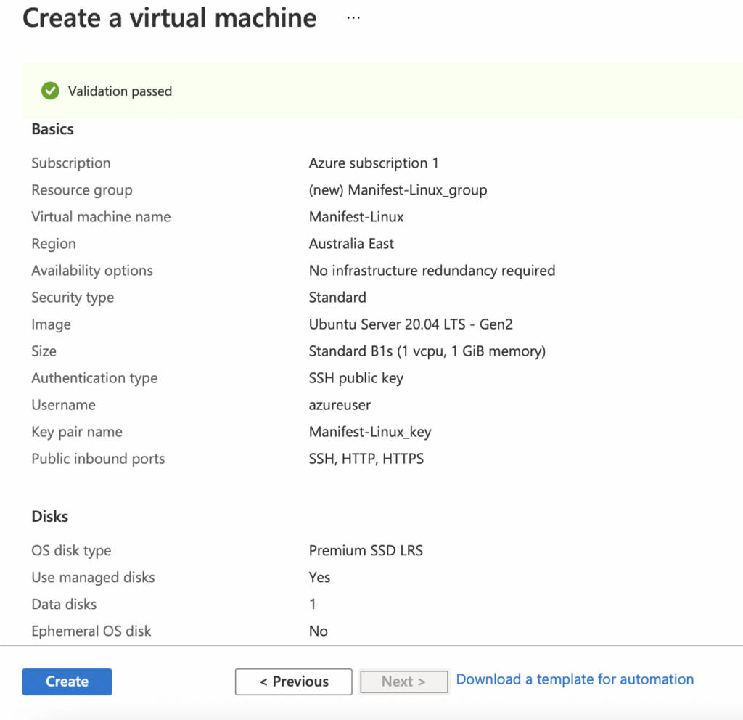Select the Premium SSD LRS value
Image resolution: width=743 pixels, height=720 pixels.
pyautogui.click(x=366, y=550)
